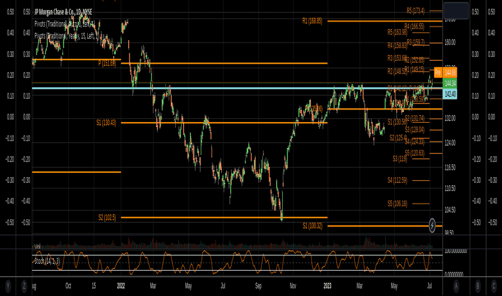
Task: Click the R5 (173.4) pivot label
Action: click(416, 11)
